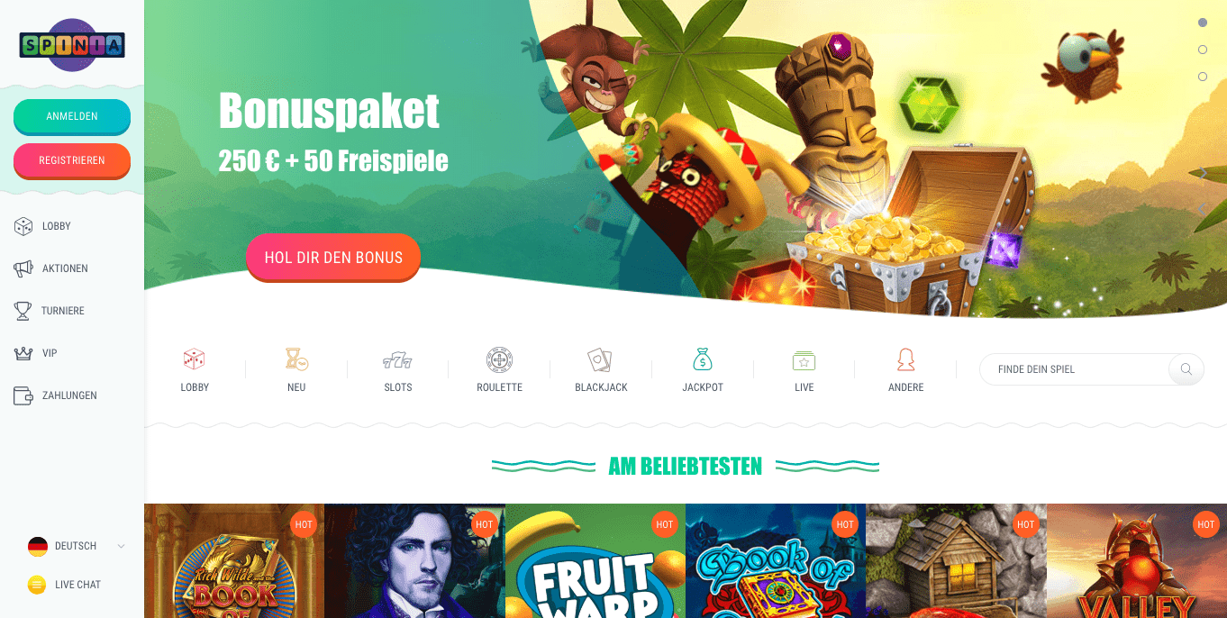Image resolution: width=1227 pixels, height=618 pixels.
Task: Focus the Finde dein Spiel search field
Action: (1074, 369)
